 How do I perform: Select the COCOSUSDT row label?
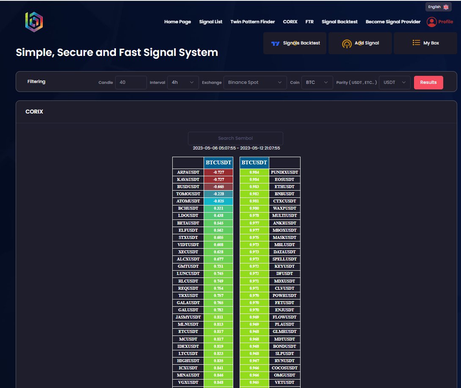(284, 368)
